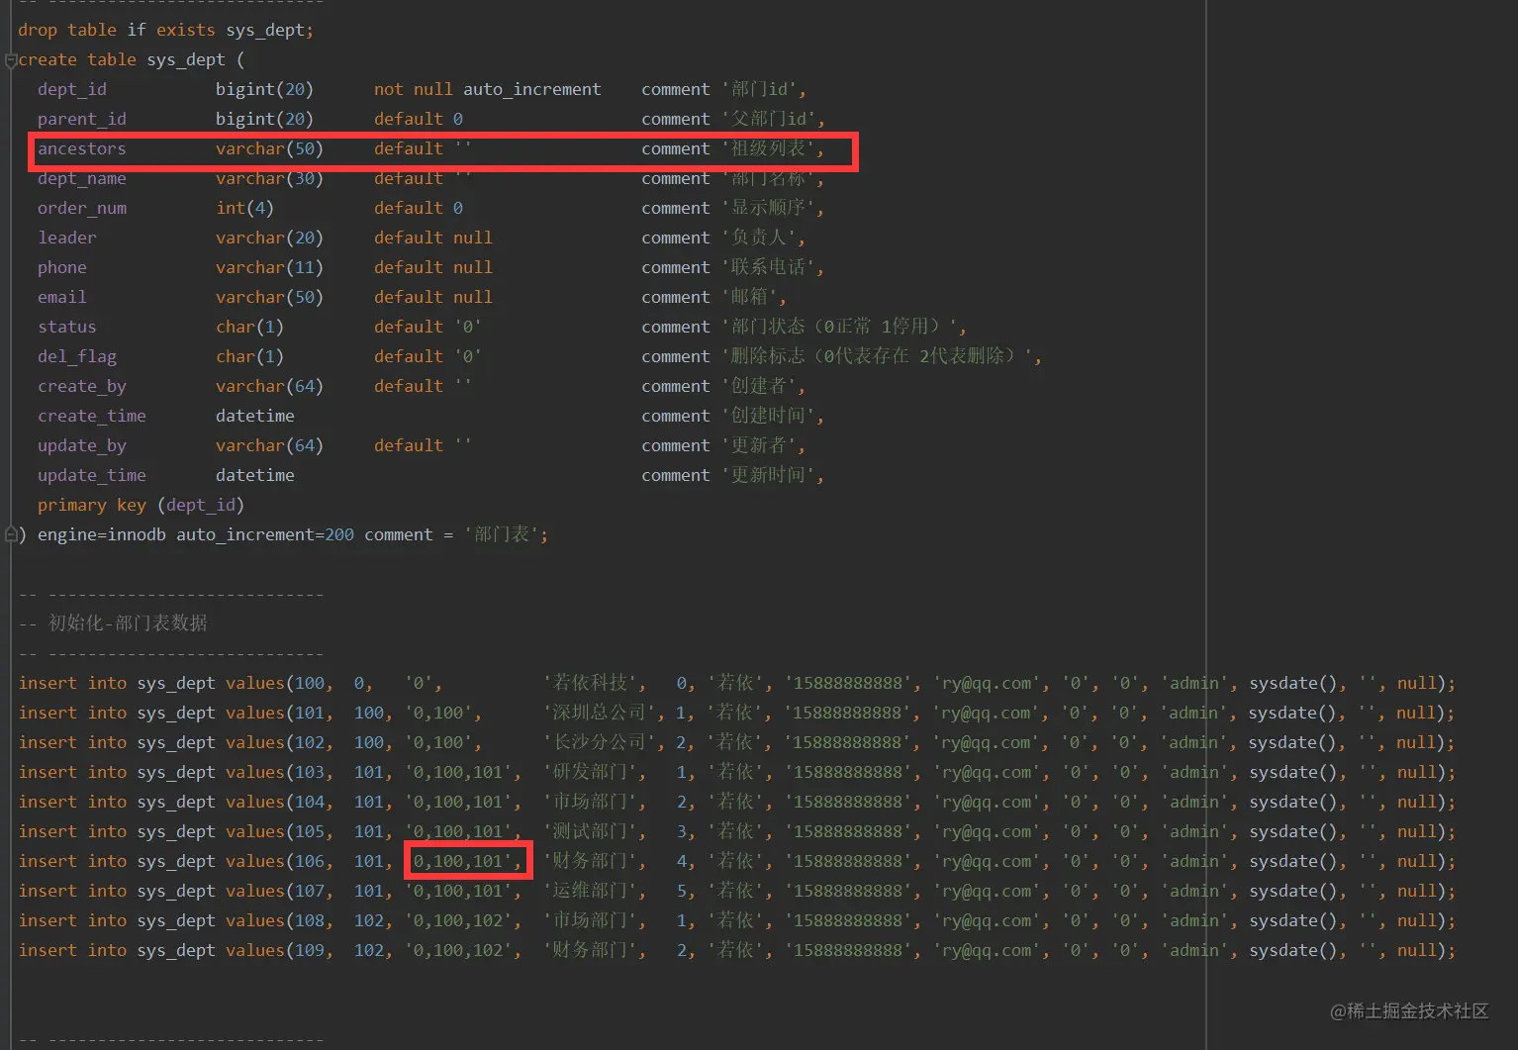Screen dimensions: 1518x1050
Task: Select the 'create_time' column name
Action: 92,416
